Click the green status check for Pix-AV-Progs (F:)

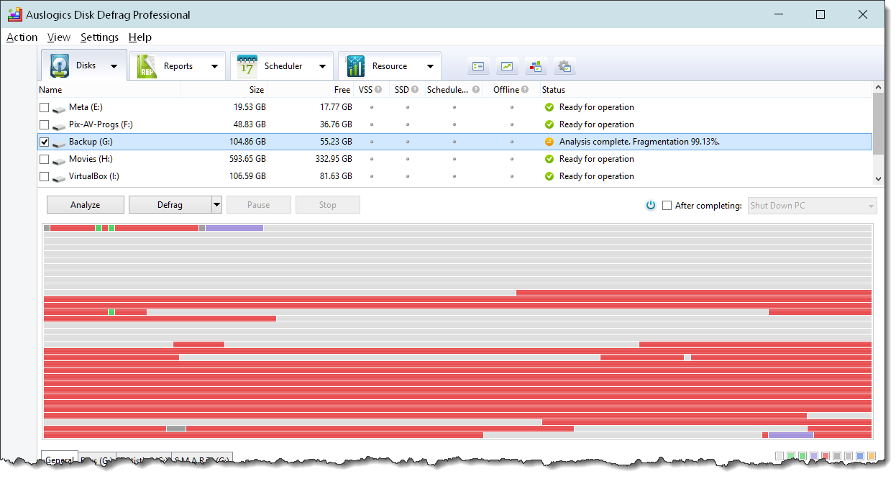tap(549, 124)
